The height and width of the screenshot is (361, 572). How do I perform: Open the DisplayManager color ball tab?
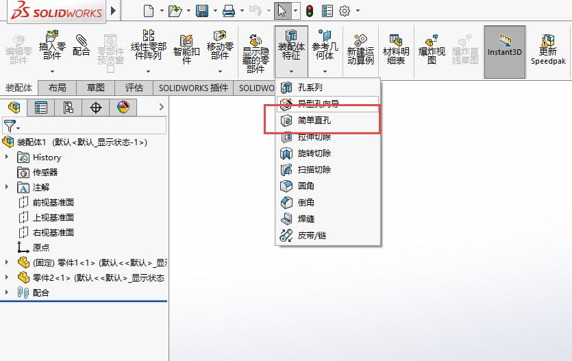(x=123, y=108)
